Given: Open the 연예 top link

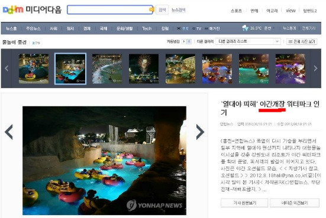Looking at the screenshot, I should point(254,11).
